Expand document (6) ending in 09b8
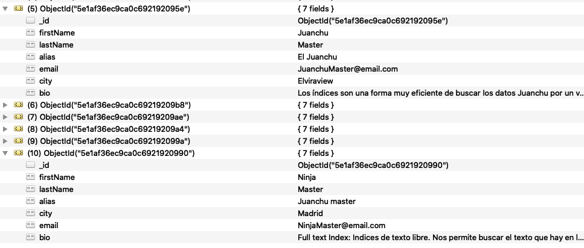The width and height of the screenshot is (584, 248). point(5,105)
